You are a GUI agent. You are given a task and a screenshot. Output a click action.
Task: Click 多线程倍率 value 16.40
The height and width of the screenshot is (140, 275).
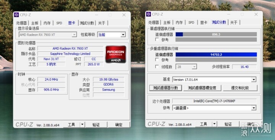pos(244,67)
